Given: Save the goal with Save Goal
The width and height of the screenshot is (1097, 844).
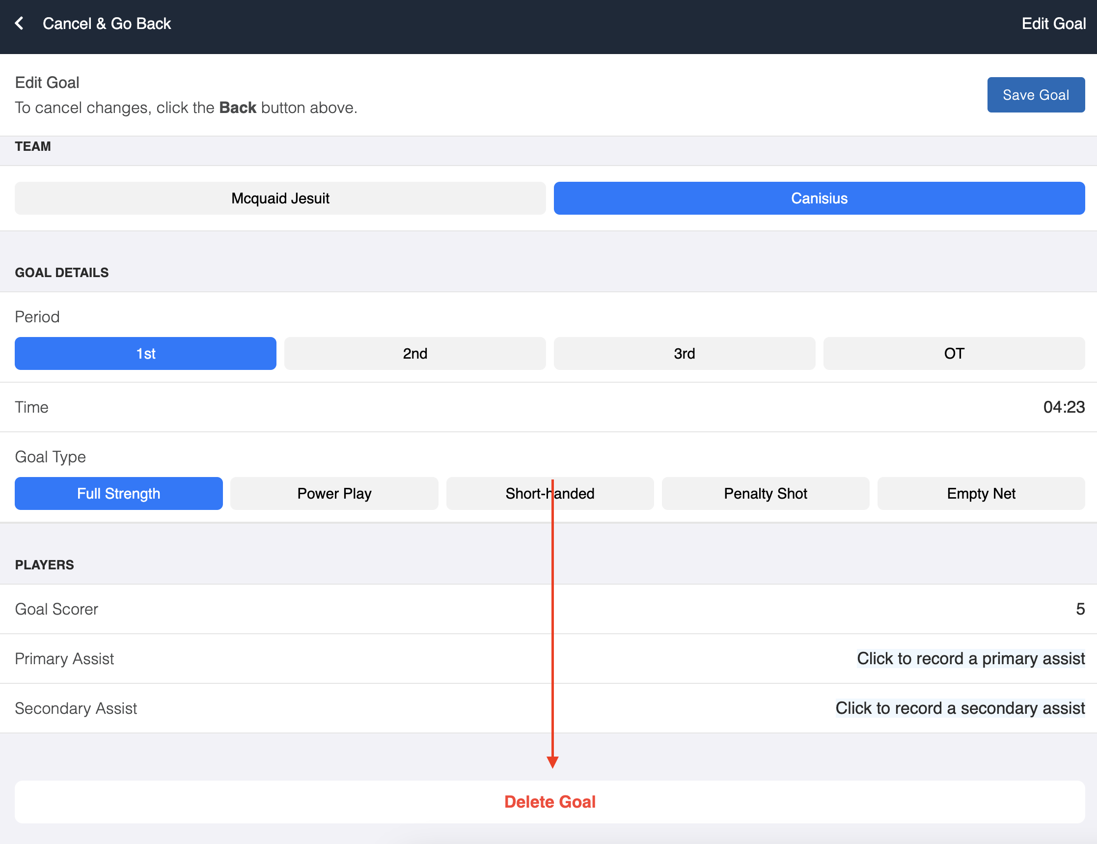Looking at the screenshot, I should click(x=1035, y=95).
